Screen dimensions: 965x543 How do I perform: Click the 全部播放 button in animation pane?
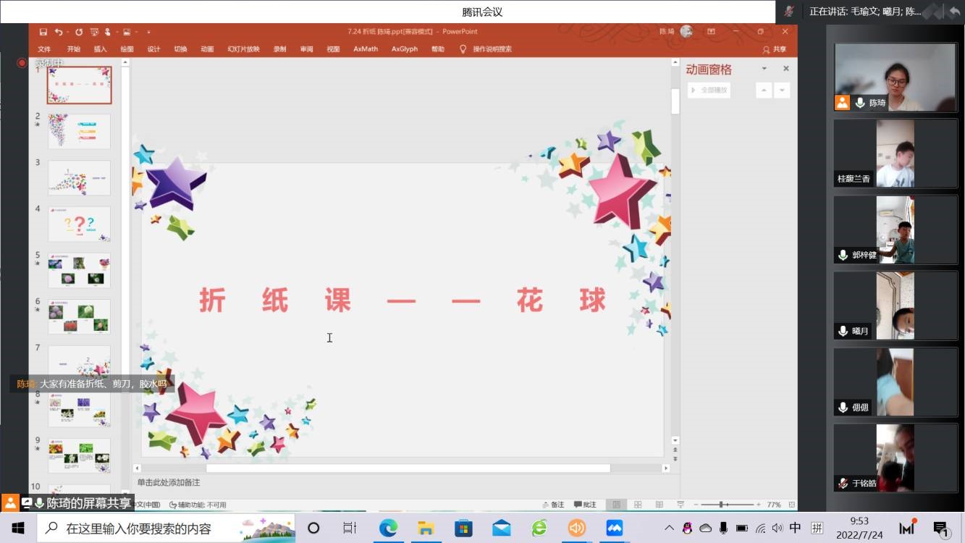point(709,90)
